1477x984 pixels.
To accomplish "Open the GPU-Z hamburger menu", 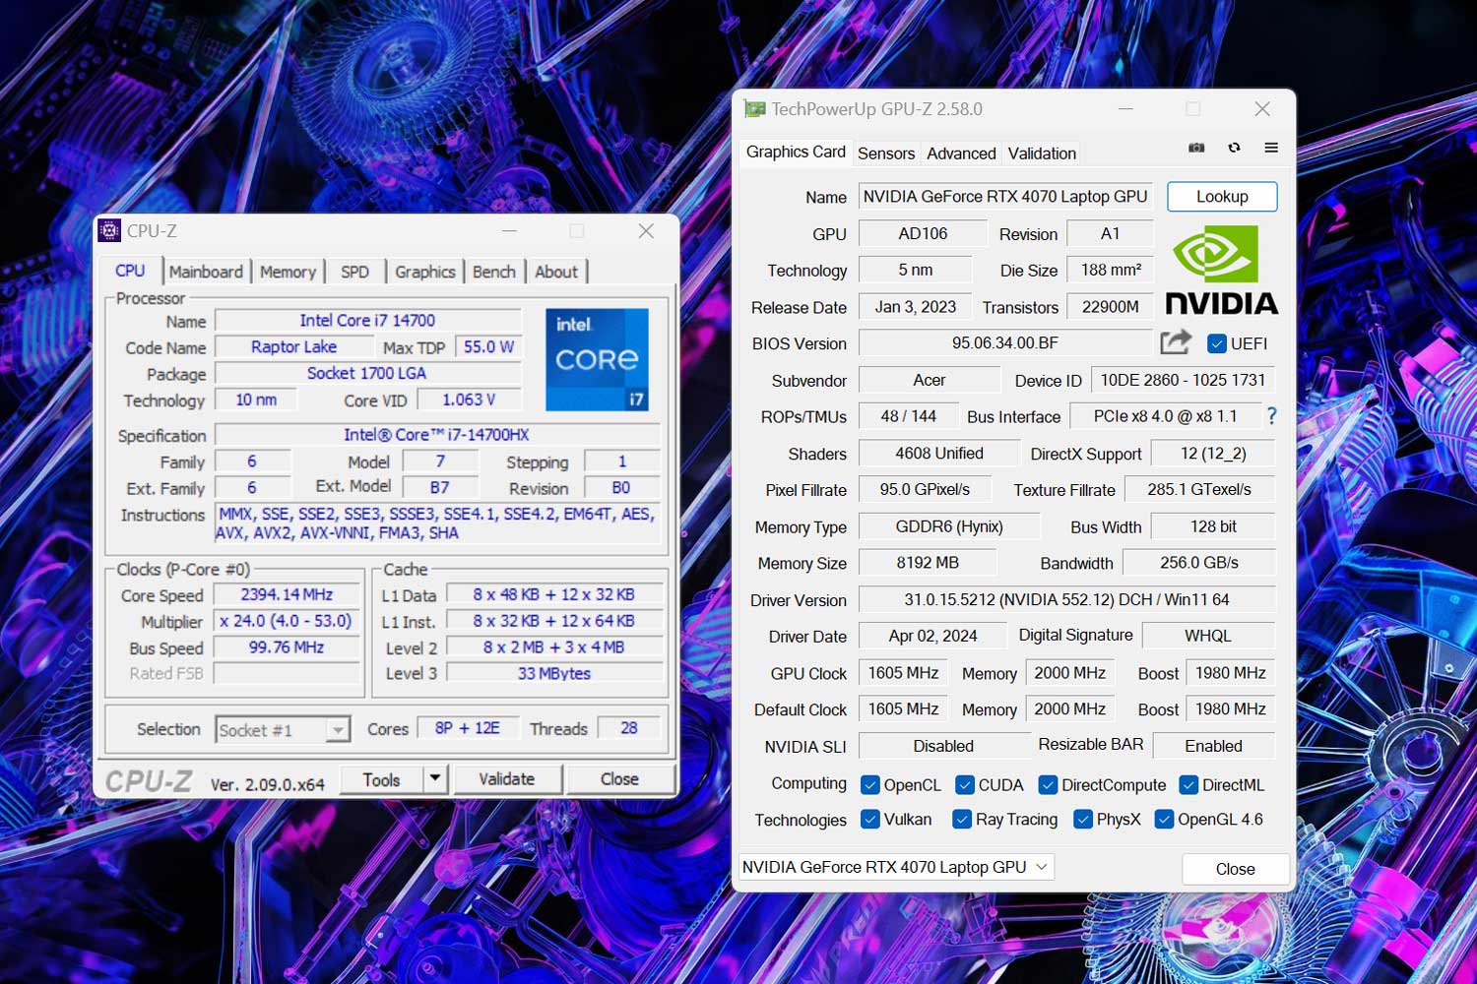I will [1271, 148].
